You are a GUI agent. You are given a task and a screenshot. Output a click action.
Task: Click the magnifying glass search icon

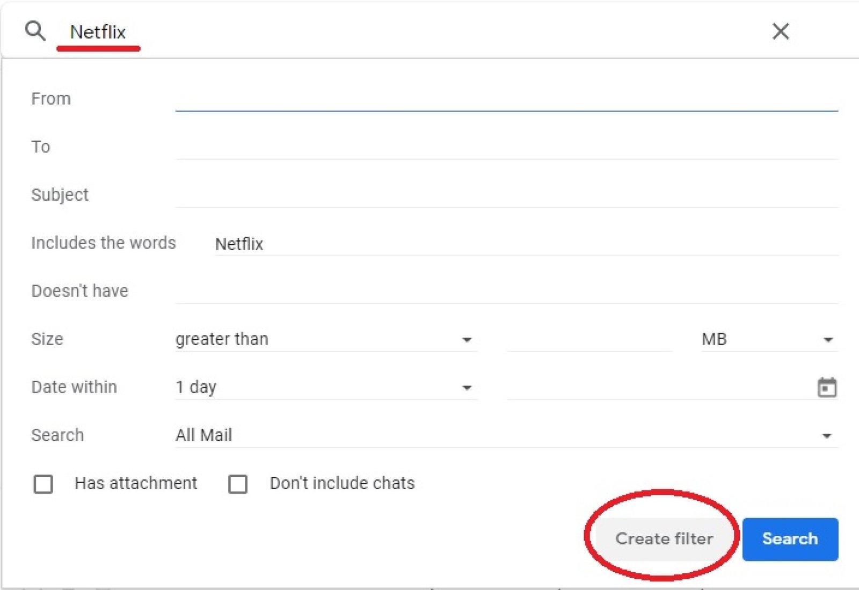tap(35, 31)
